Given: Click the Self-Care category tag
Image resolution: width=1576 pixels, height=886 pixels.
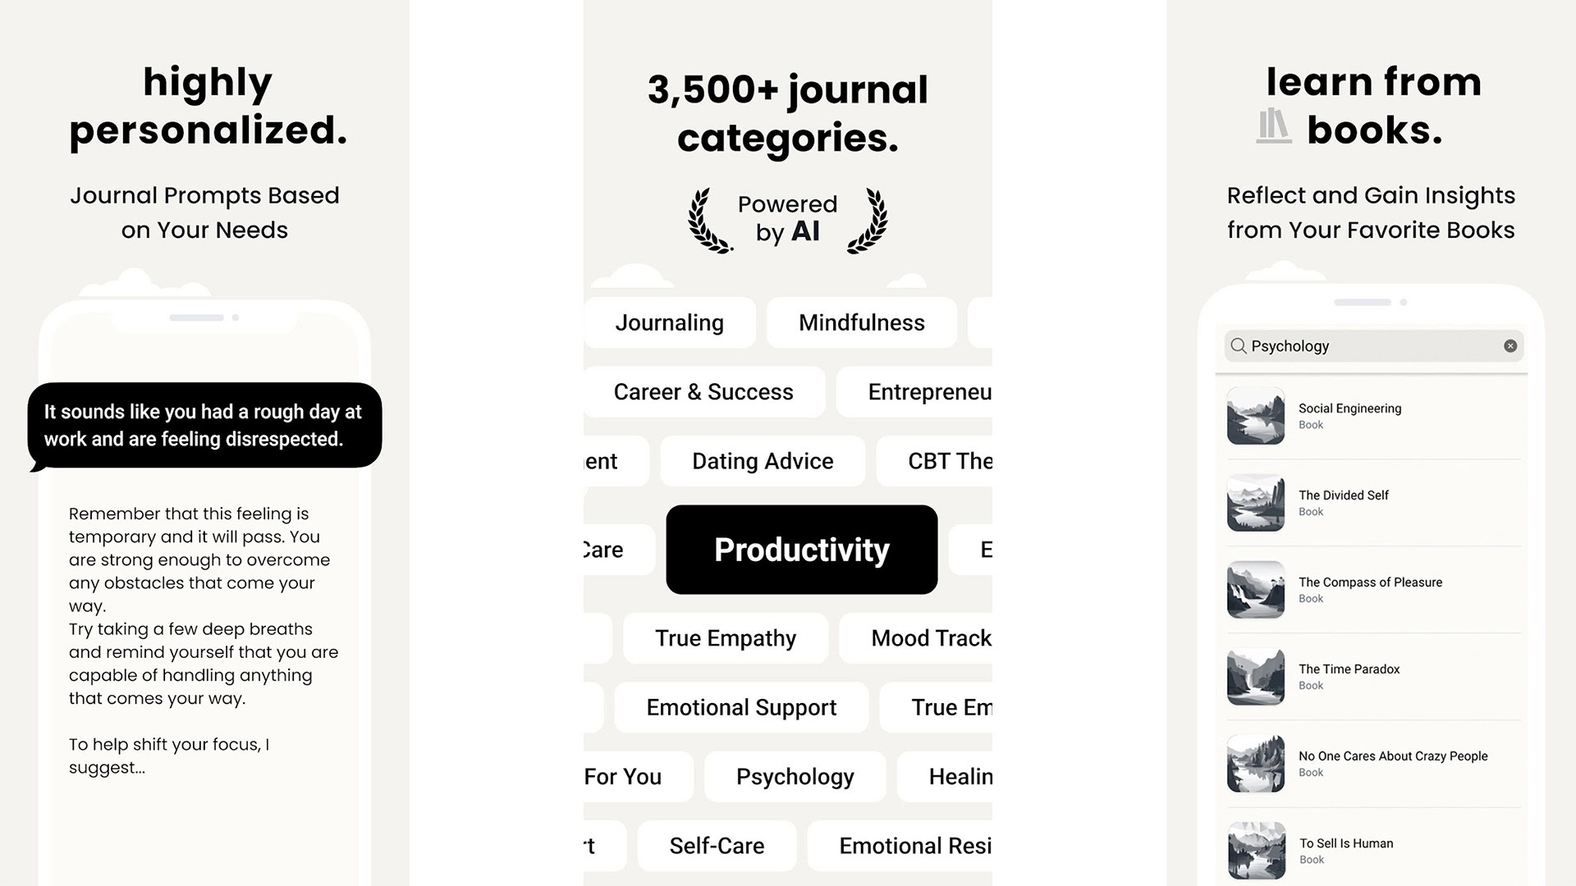Looking at the screenshot, I should point(716,845).
